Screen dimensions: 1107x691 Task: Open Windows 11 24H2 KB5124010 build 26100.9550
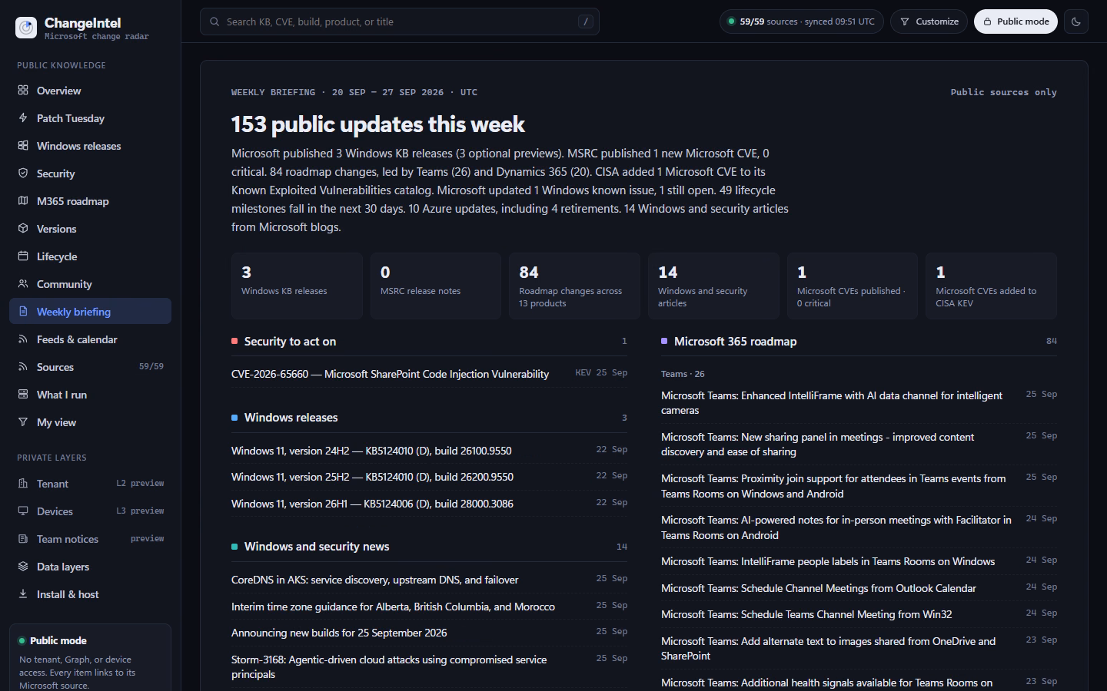point(429,451)
